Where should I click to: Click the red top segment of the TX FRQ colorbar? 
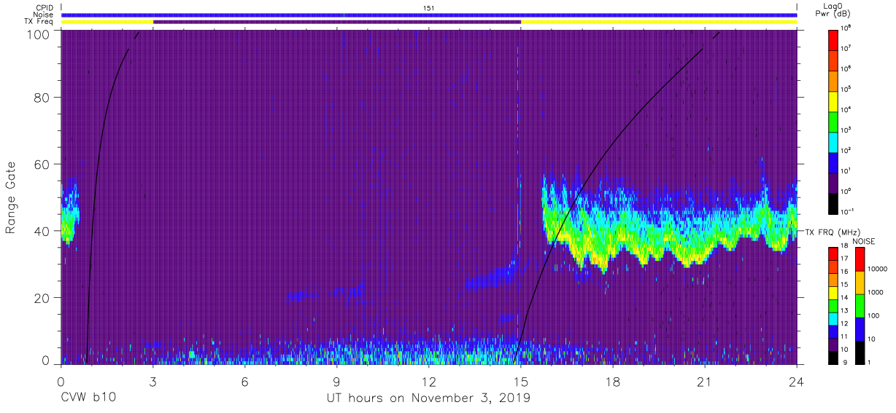[x=835, y=254]
